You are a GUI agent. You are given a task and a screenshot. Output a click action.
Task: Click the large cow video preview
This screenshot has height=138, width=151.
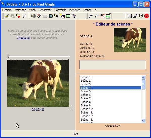[x=38, y=83]
